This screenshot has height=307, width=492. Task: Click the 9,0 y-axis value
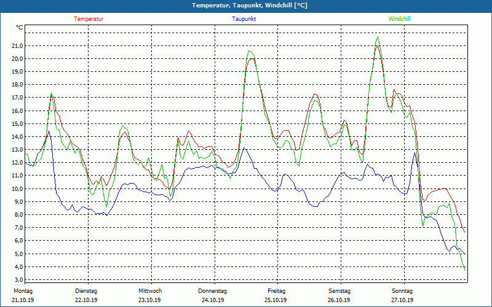19,201
